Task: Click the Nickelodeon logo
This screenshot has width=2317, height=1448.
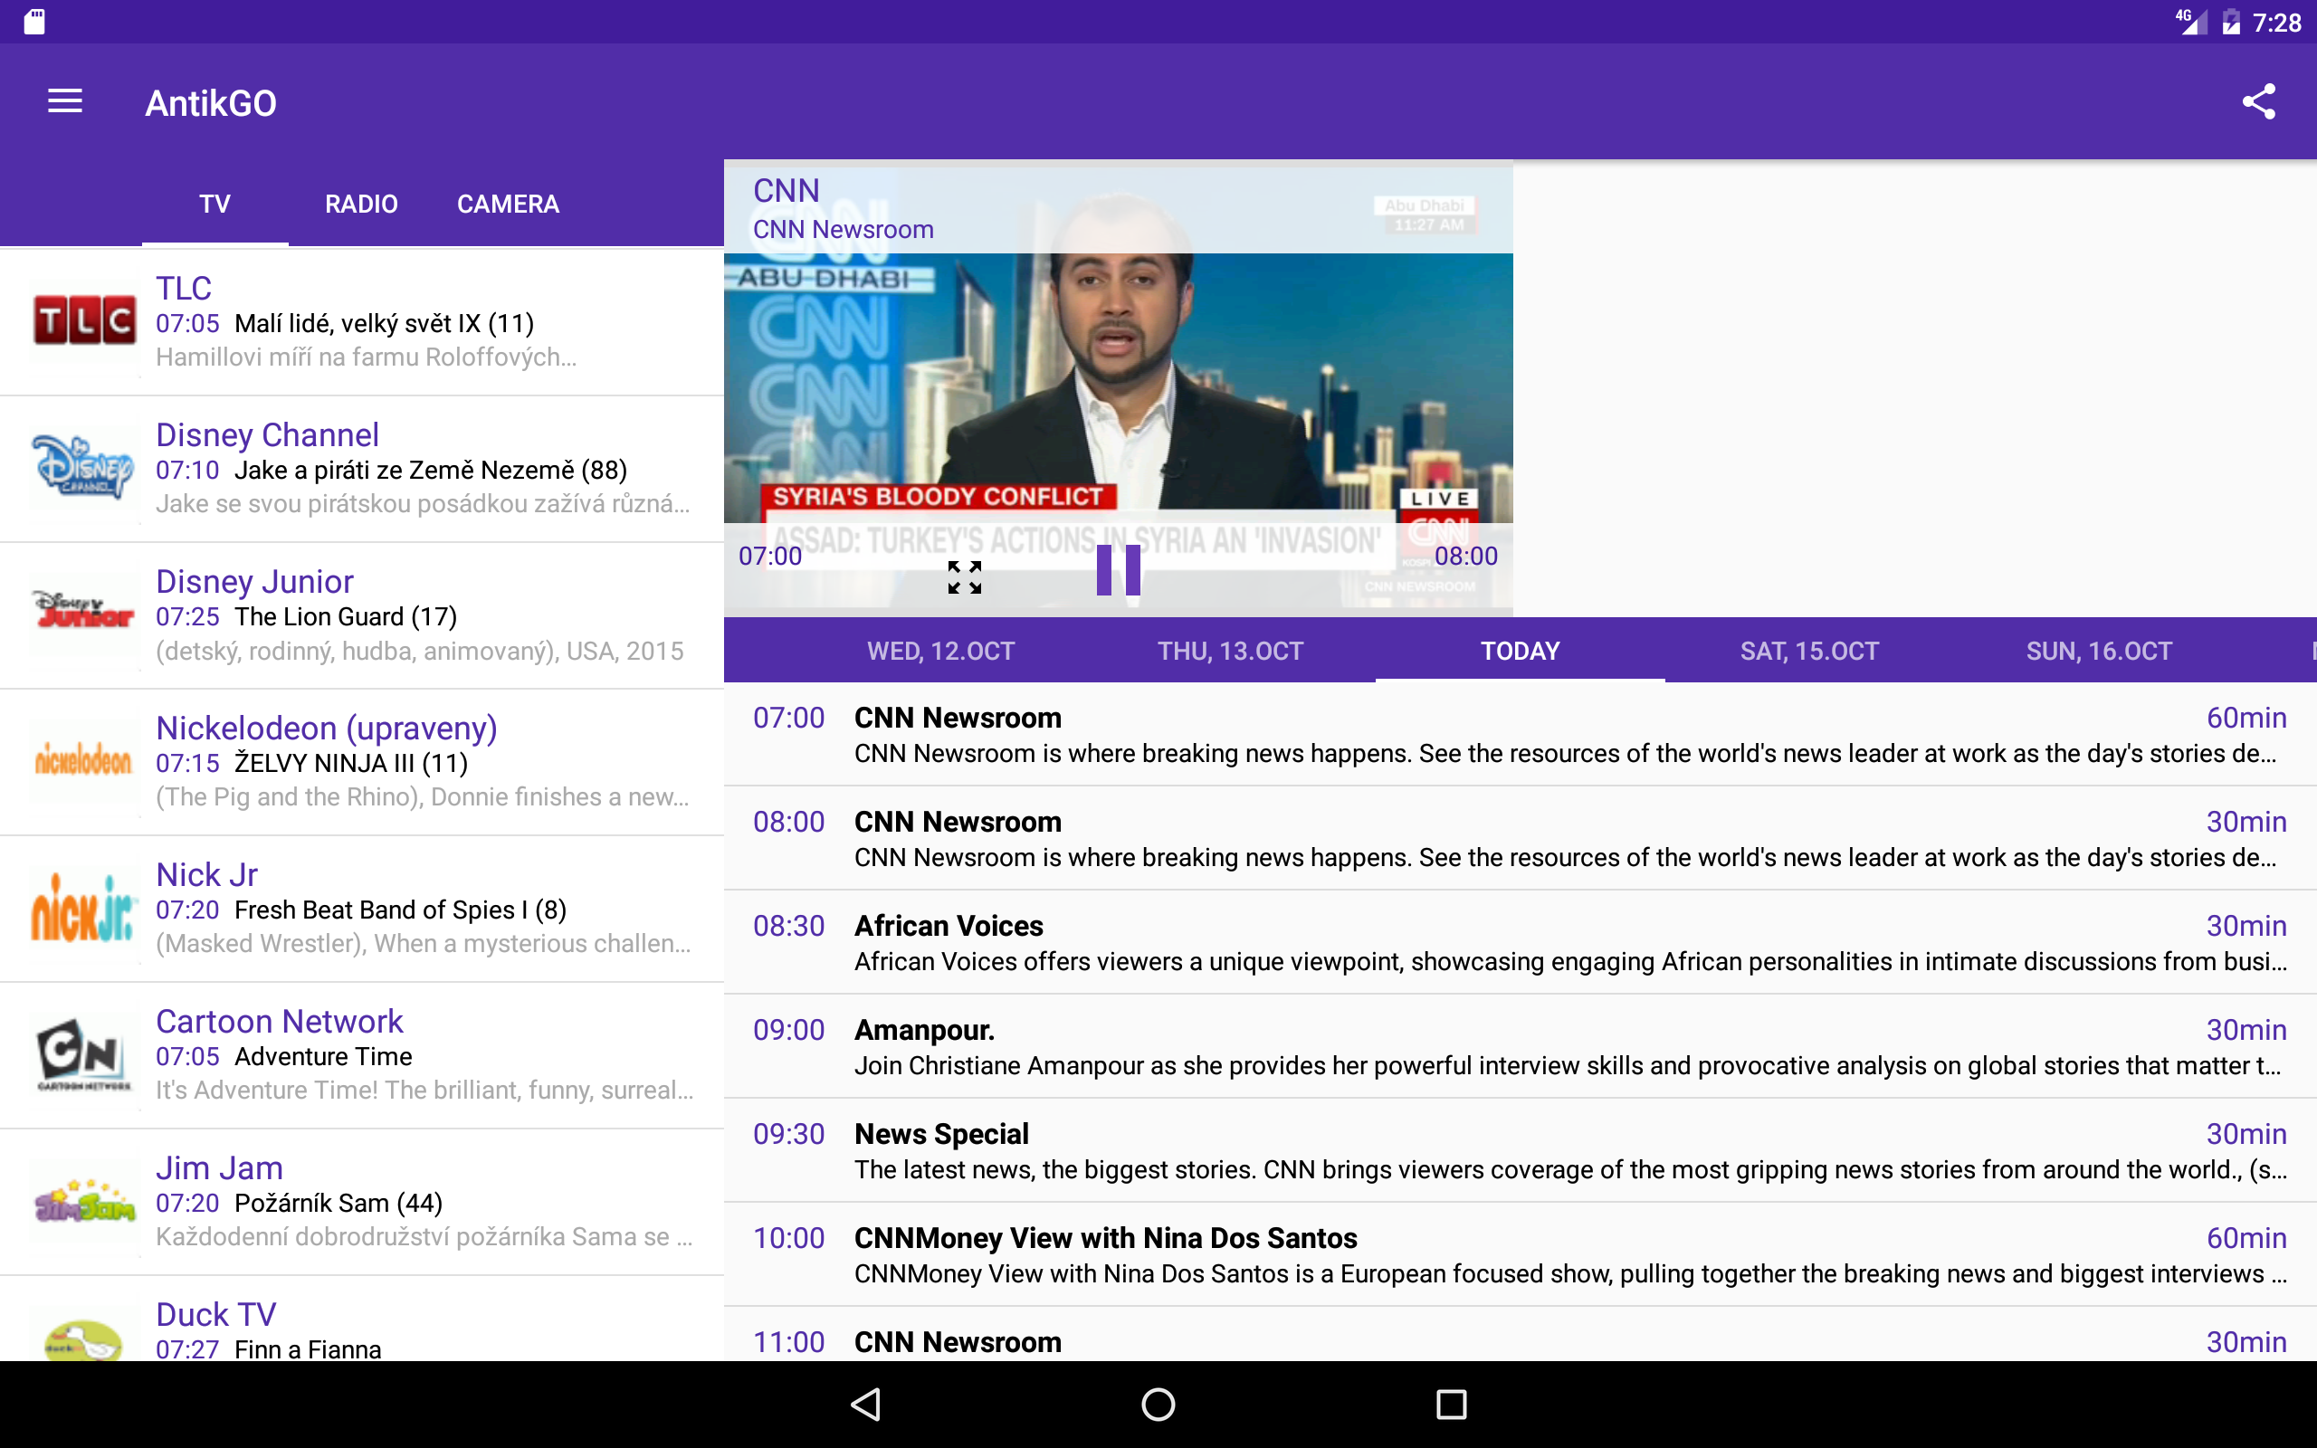Action: click(84, 761)
